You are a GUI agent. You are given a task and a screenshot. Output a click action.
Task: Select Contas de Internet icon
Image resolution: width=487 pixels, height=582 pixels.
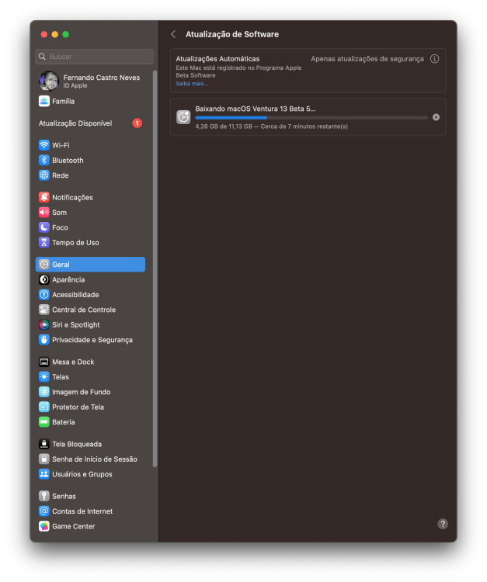[43, 511]
